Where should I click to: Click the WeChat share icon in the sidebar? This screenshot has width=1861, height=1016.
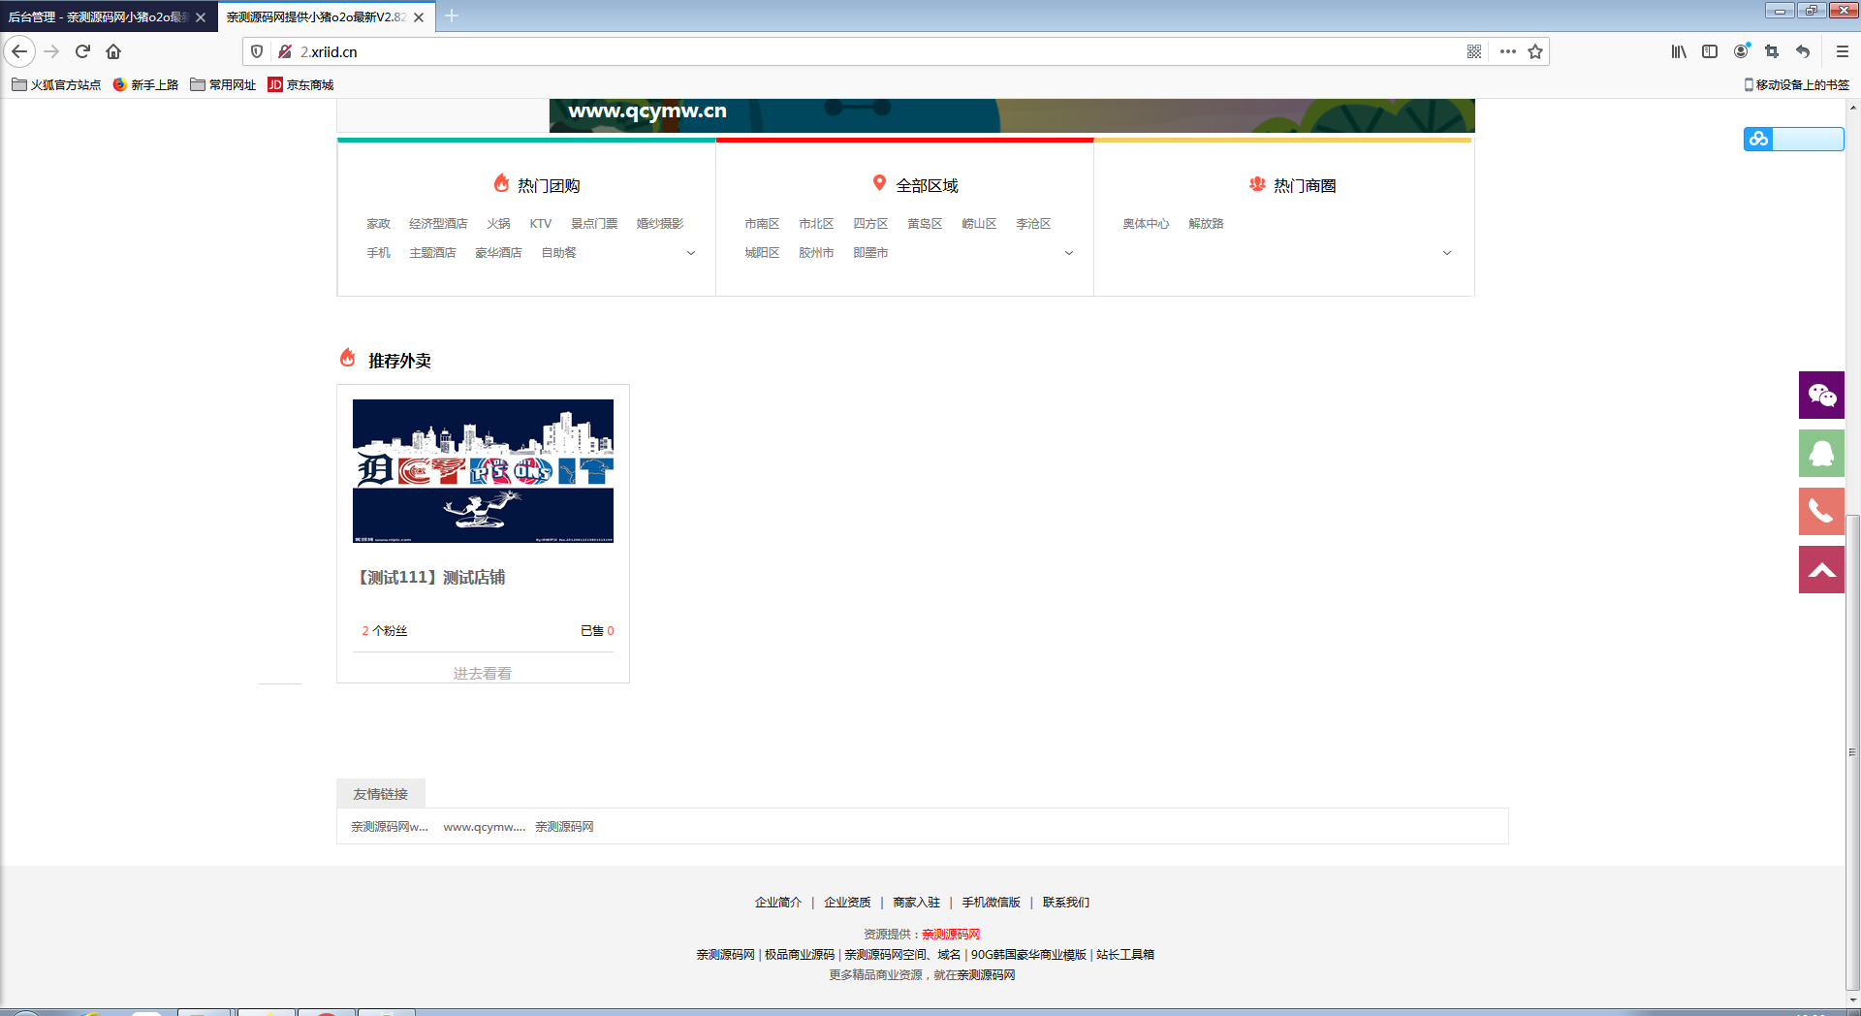pyautogui.click(x=1821, y=396)
